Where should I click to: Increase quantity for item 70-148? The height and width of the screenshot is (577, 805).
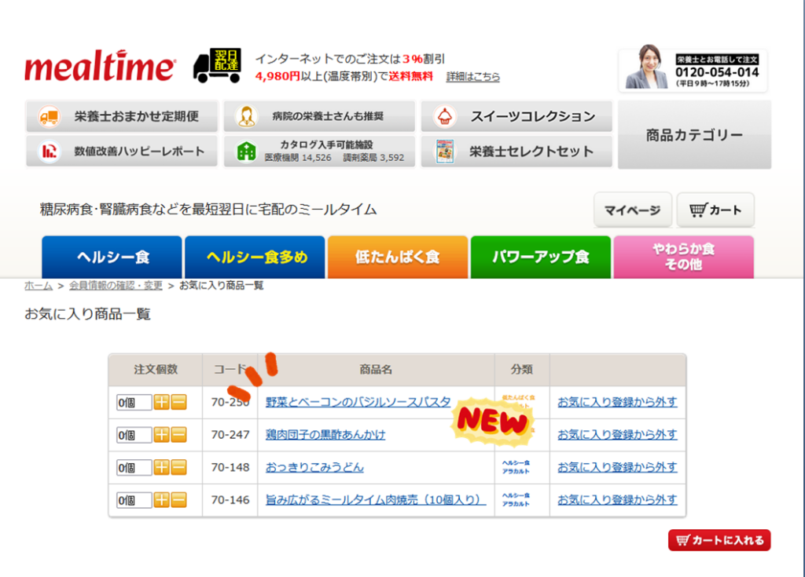(161, 467)
